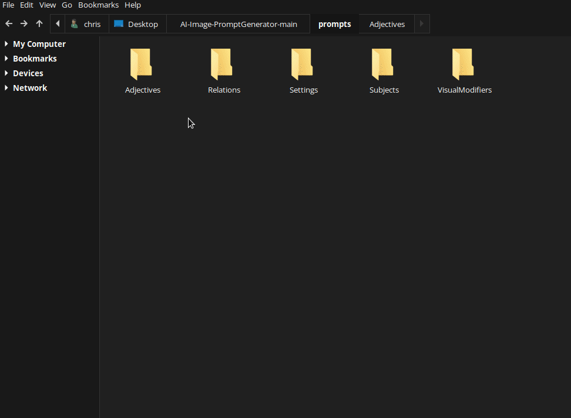Viewport: 571px width, 418px height.
Task: Expand the Bookmarks sidebar section
Action: (6, 59)
